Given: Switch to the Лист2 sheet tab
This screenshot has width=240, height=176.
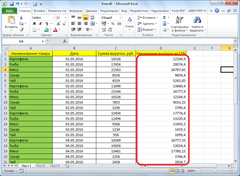Looking at the screenshot, I should [x=40, y=166].
